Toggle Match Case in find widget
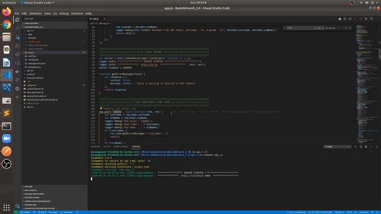The height and width of the screenshot is (214, 381). [x=316, y=28]
